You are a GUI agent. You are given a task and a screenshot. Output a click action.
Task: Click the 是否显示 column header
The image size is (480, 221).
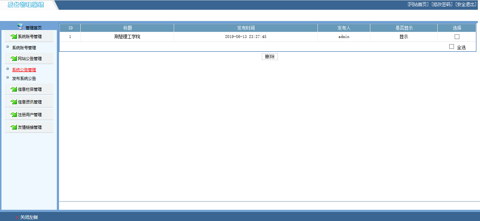(404, 28)
